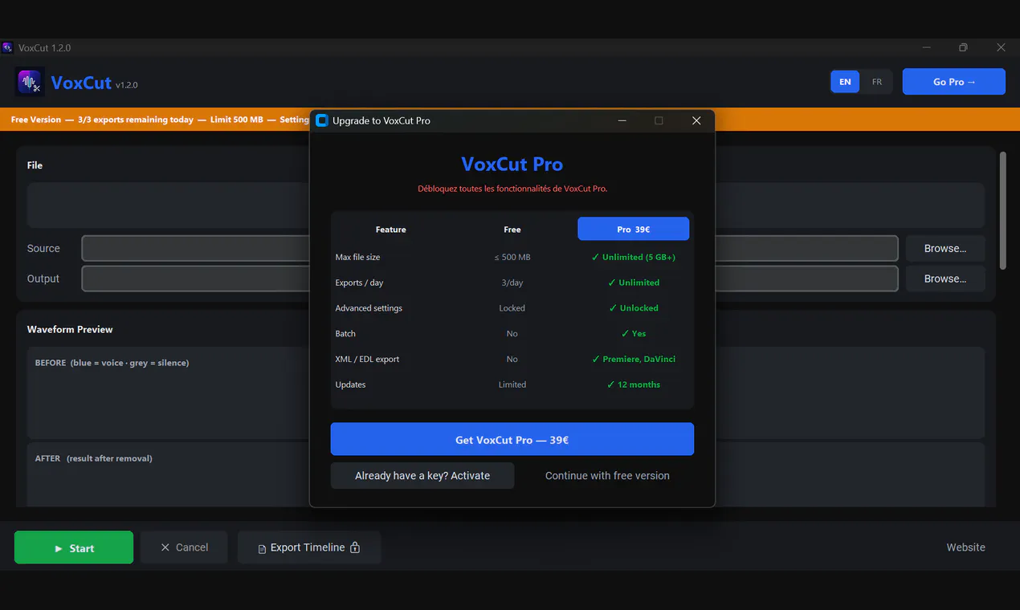Click the 'Locked' free value
Image resolution: width=1020 pixels, height=610 pixels.
(x=512, y=308)
